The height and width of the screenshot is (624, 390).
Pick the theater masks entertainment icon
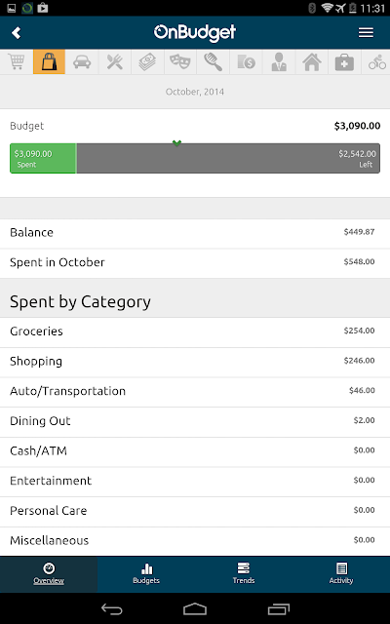pyautogui.click(x=179, y=62)
